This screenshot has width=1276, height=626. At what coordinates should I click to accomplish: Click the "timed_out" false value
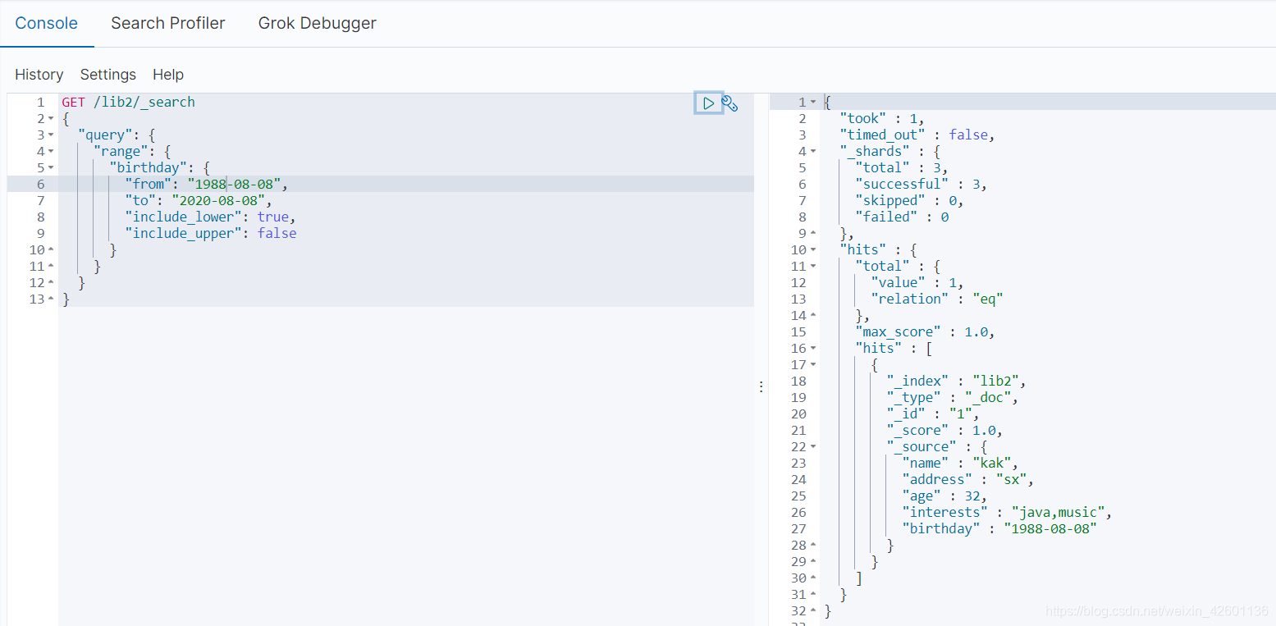968,135
